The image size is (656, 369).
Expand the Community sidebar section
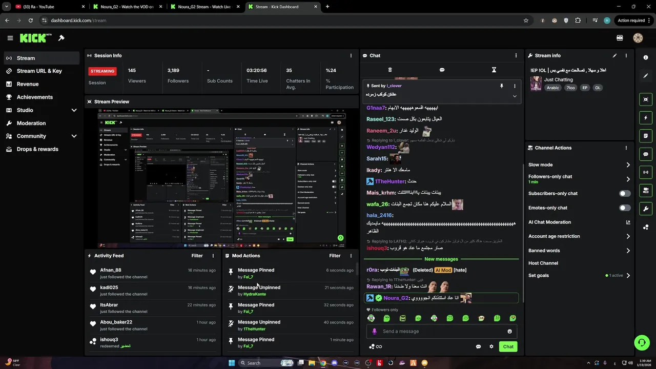(74, 136)
